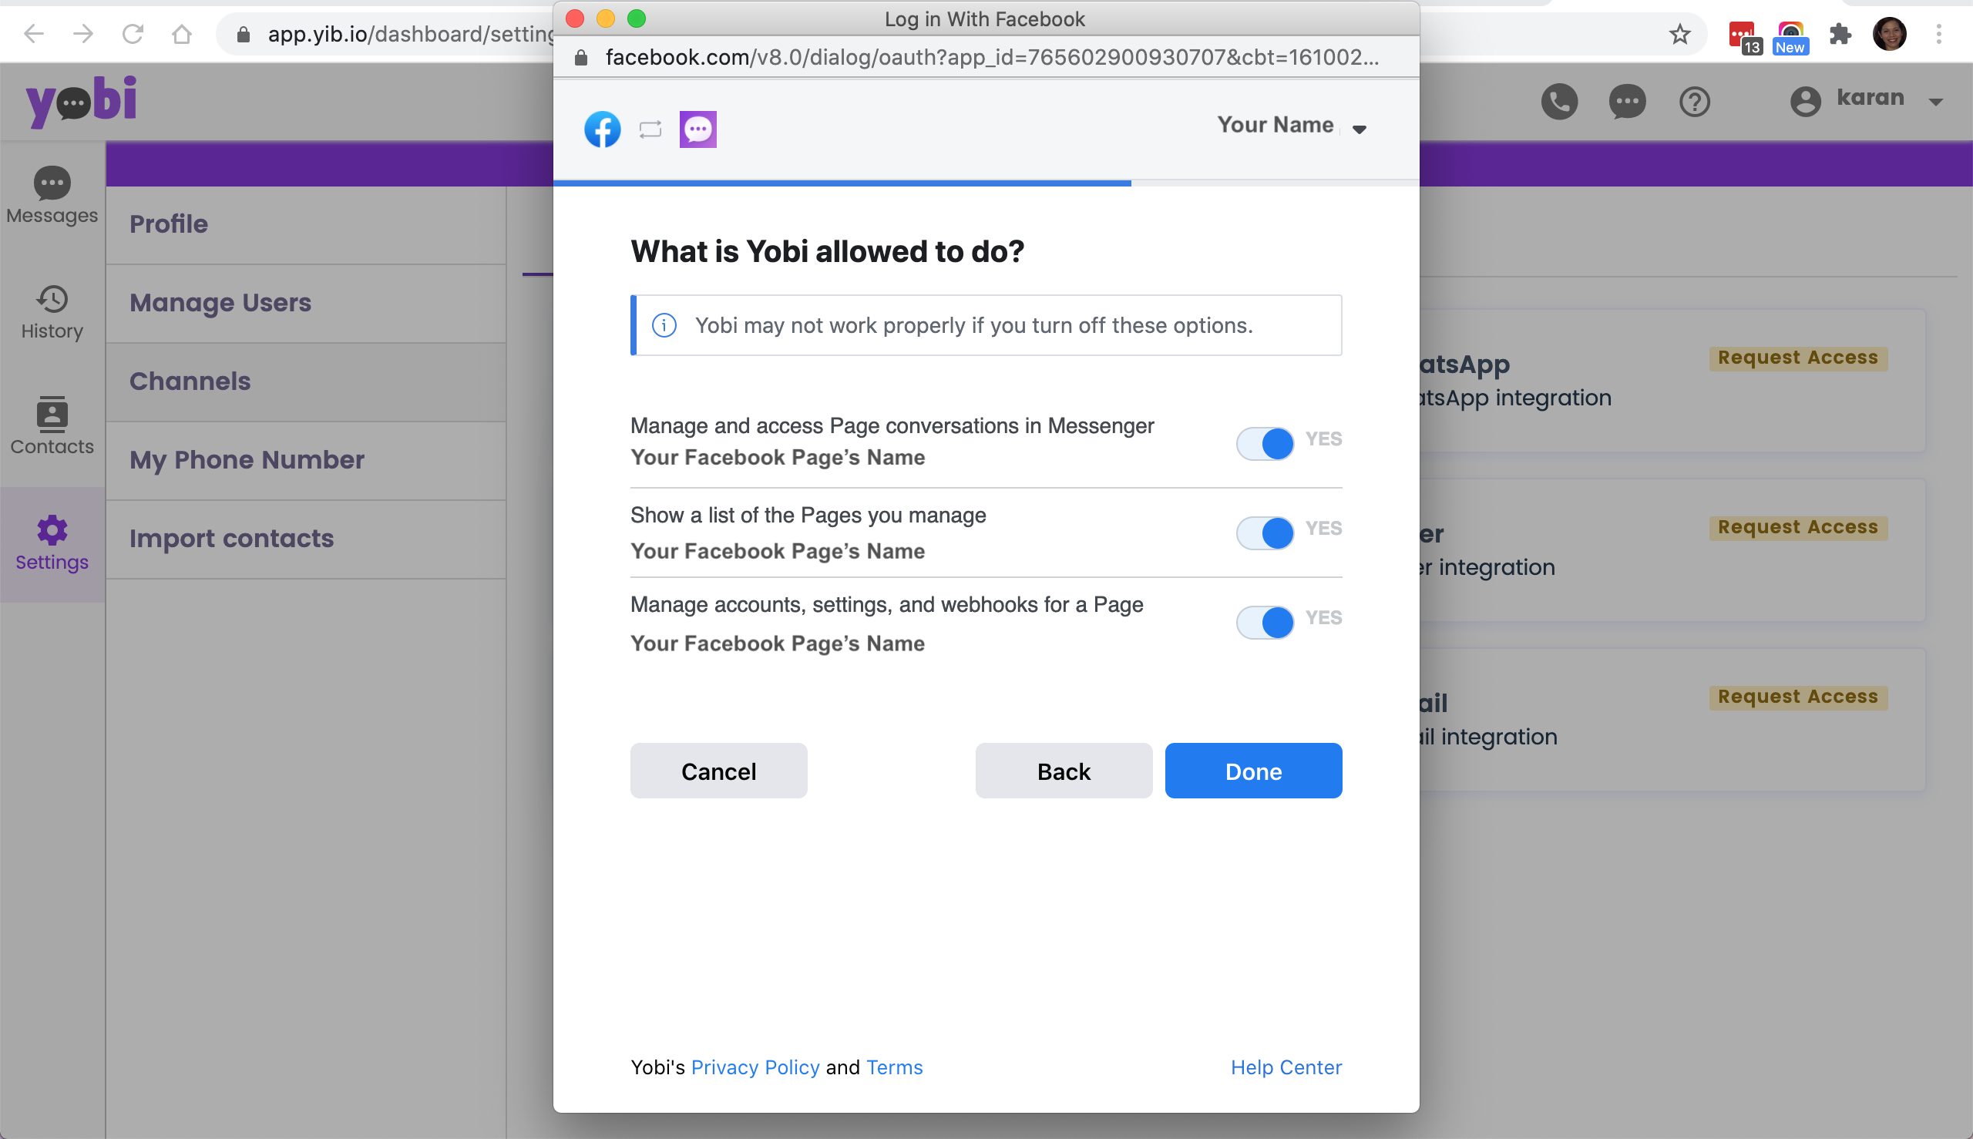Click the phone call icon in Yobi header
The height and width of the screenshot is (1139, 1973).
[1559, 102]
